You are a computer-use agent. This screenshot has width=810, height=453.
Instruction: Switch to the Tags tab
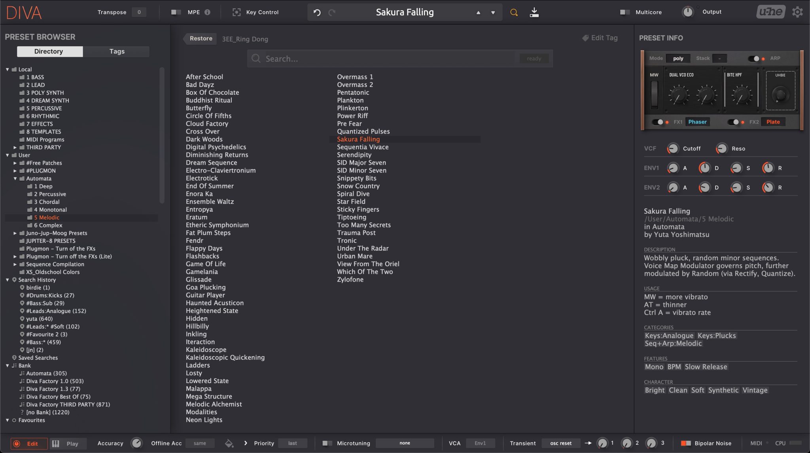pos(117,51)
